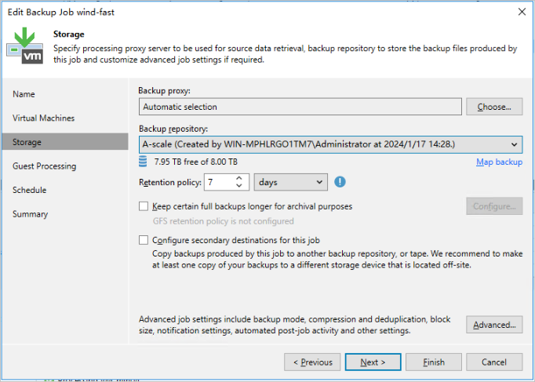The width and height of the screenshot is (535, 382).
Task: Switch to the Virtual Machines step
Action: tap(44, 118)
